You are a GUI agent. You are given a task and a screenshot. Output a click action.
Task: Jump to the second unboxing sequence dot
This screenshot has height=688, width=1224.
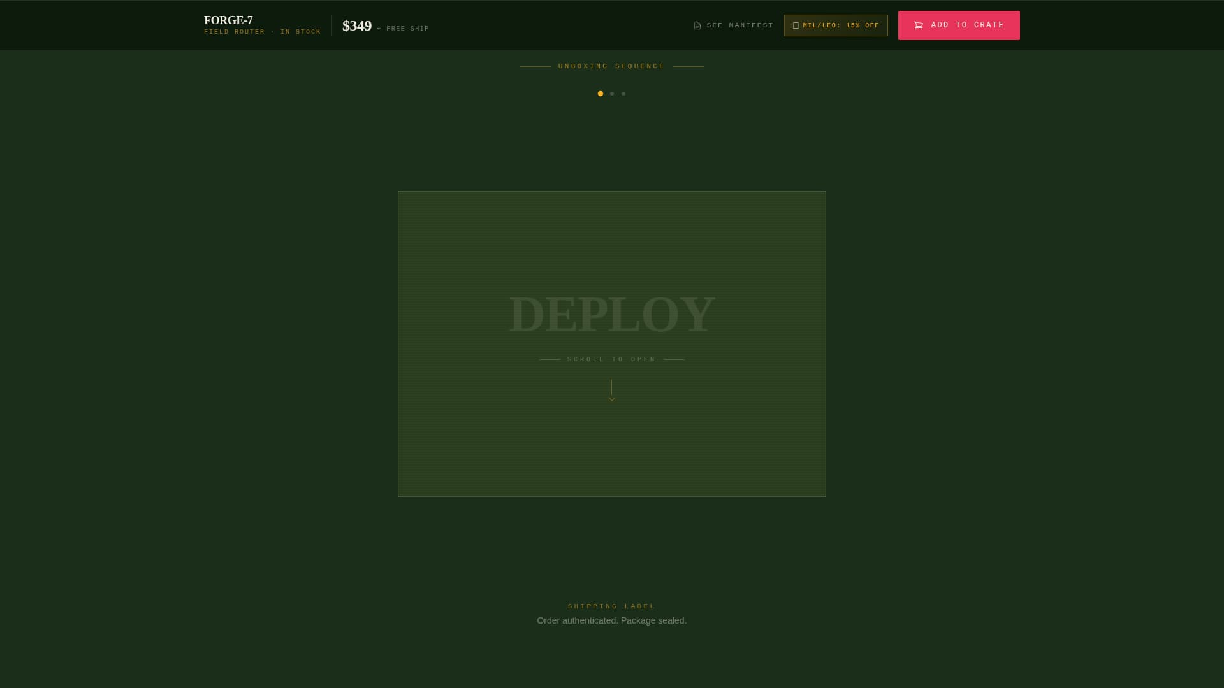click(x=612, y=94)
